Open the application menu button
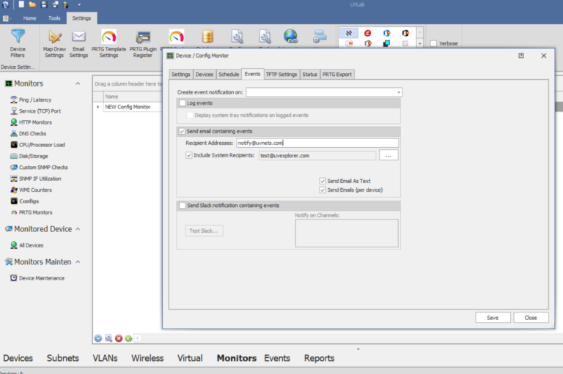 (x=7, y=18)
